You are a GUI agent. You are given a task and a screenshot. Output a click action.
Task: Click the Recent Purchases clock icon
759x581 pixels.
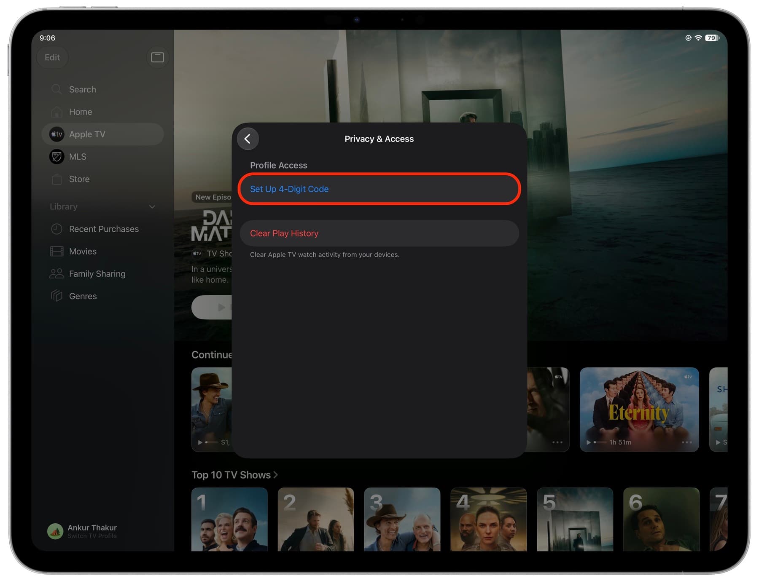point(57,229)
